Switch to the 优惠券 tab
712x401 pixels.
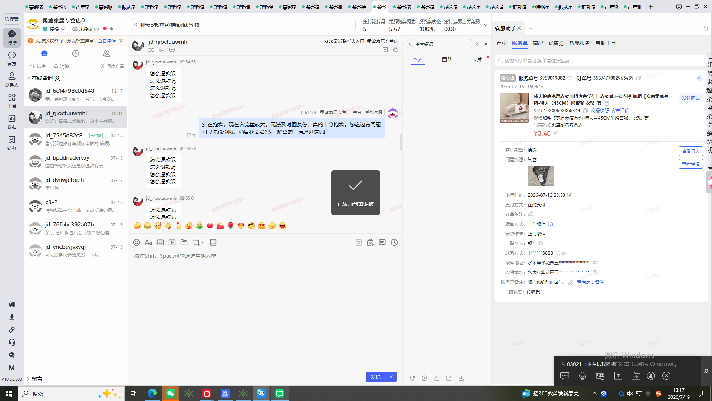(x=556, y=43)
